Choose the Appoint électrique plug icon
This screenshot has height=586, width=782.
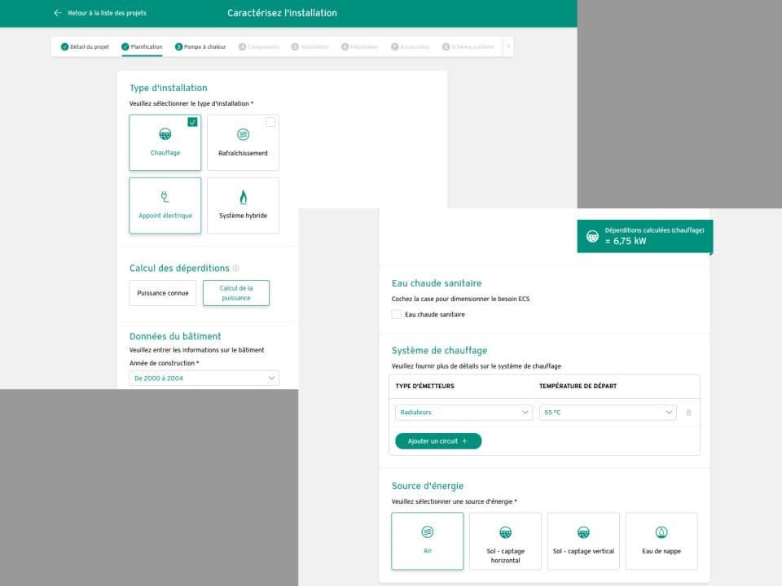(165, 197)
